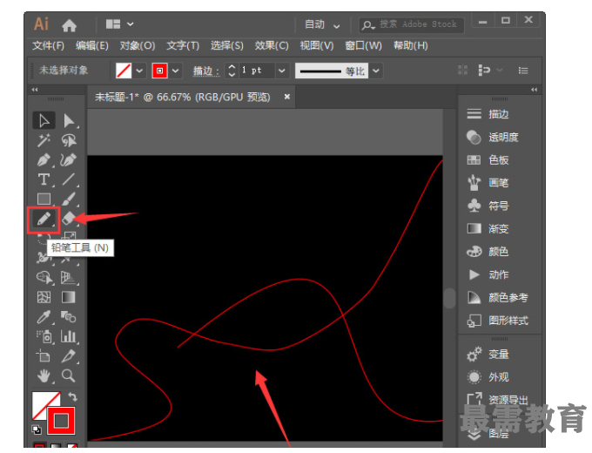Select the Hand tool
The height and width of the screenshot is (453, 592).
44,376
